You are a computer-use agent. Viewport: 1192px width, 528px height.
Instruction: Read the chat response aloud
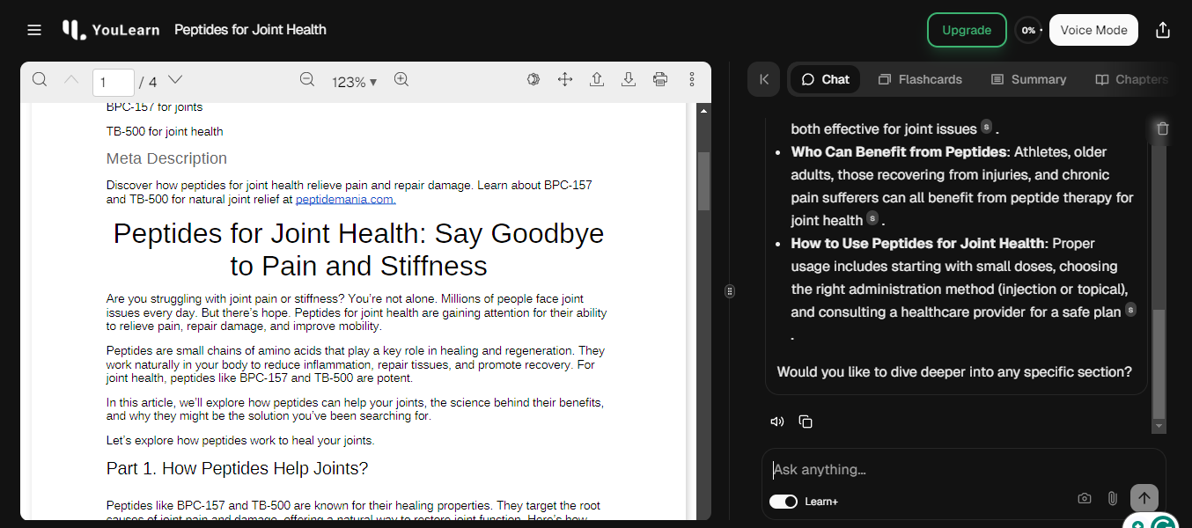tap(777, 422)
